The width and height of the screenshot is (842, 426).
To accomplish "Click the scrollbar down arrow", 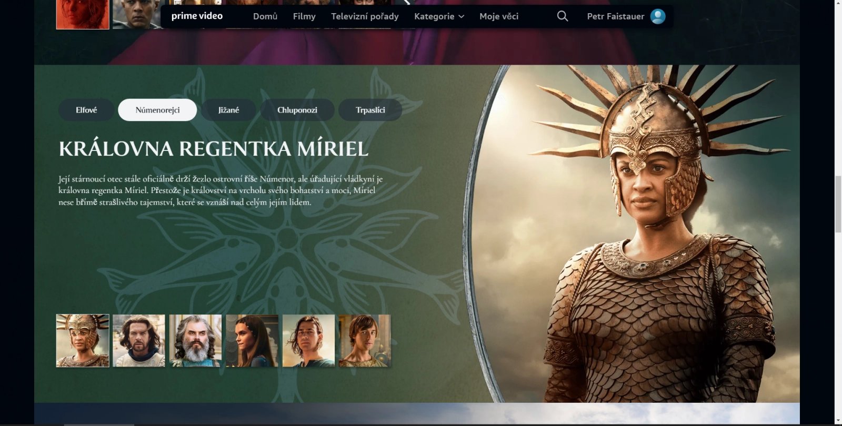I will 838,421.
